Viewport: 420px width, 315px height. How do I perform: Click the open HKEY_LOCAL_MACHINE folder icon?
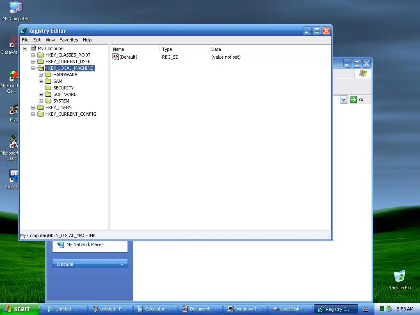[41, 68]
